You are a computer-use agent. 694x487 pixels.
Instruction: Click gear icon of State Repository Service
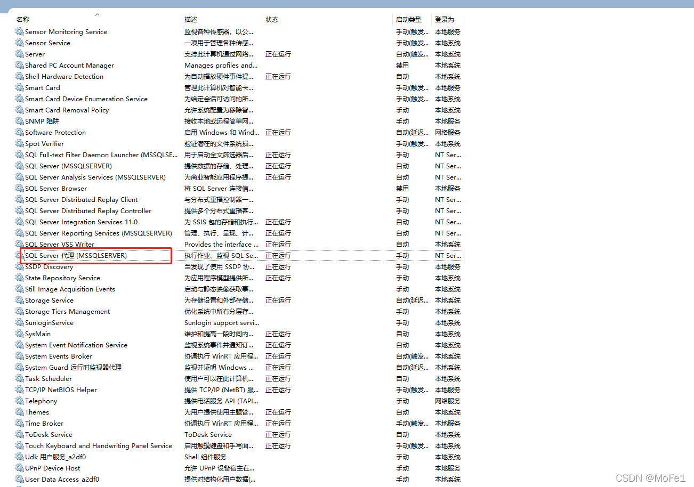point(20,278)
